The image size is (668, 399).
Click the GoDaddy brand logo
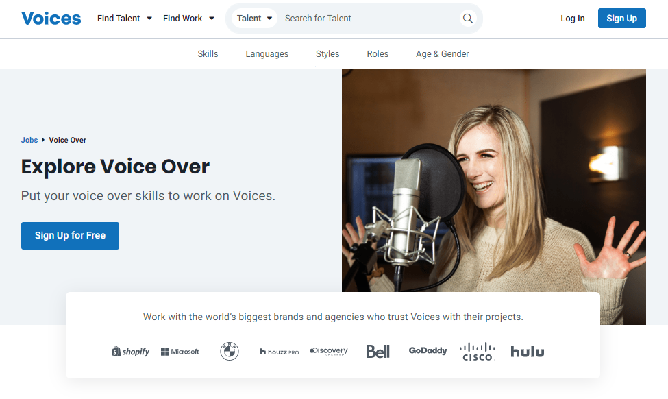pos(428,351)
